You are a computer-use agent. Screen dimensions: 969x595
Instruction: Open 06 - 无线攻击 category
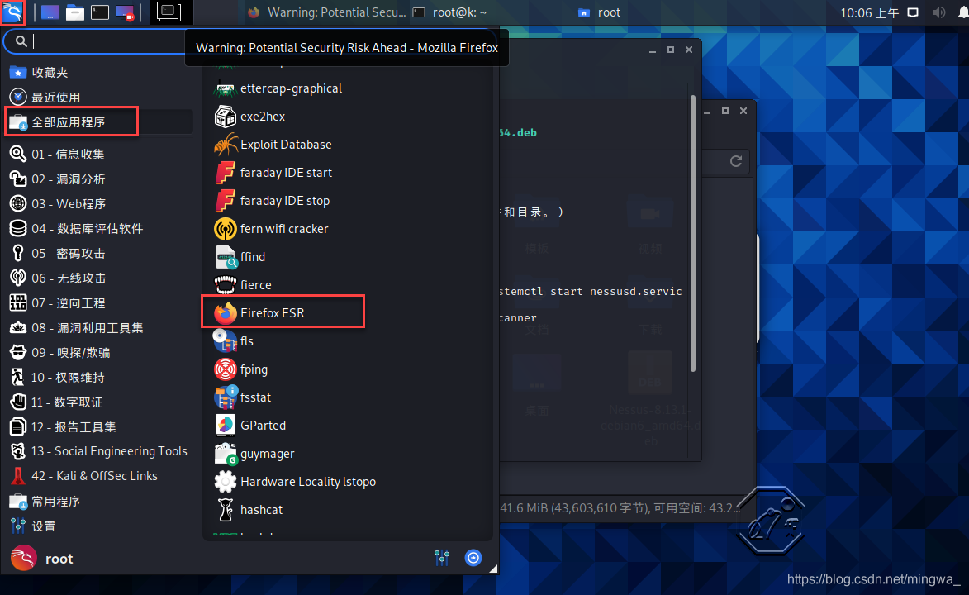99,278
